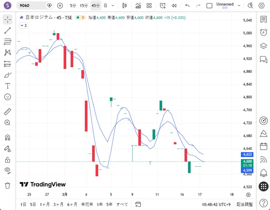Set range to 1年
270x210 pixels.
(x=100, y=204)
